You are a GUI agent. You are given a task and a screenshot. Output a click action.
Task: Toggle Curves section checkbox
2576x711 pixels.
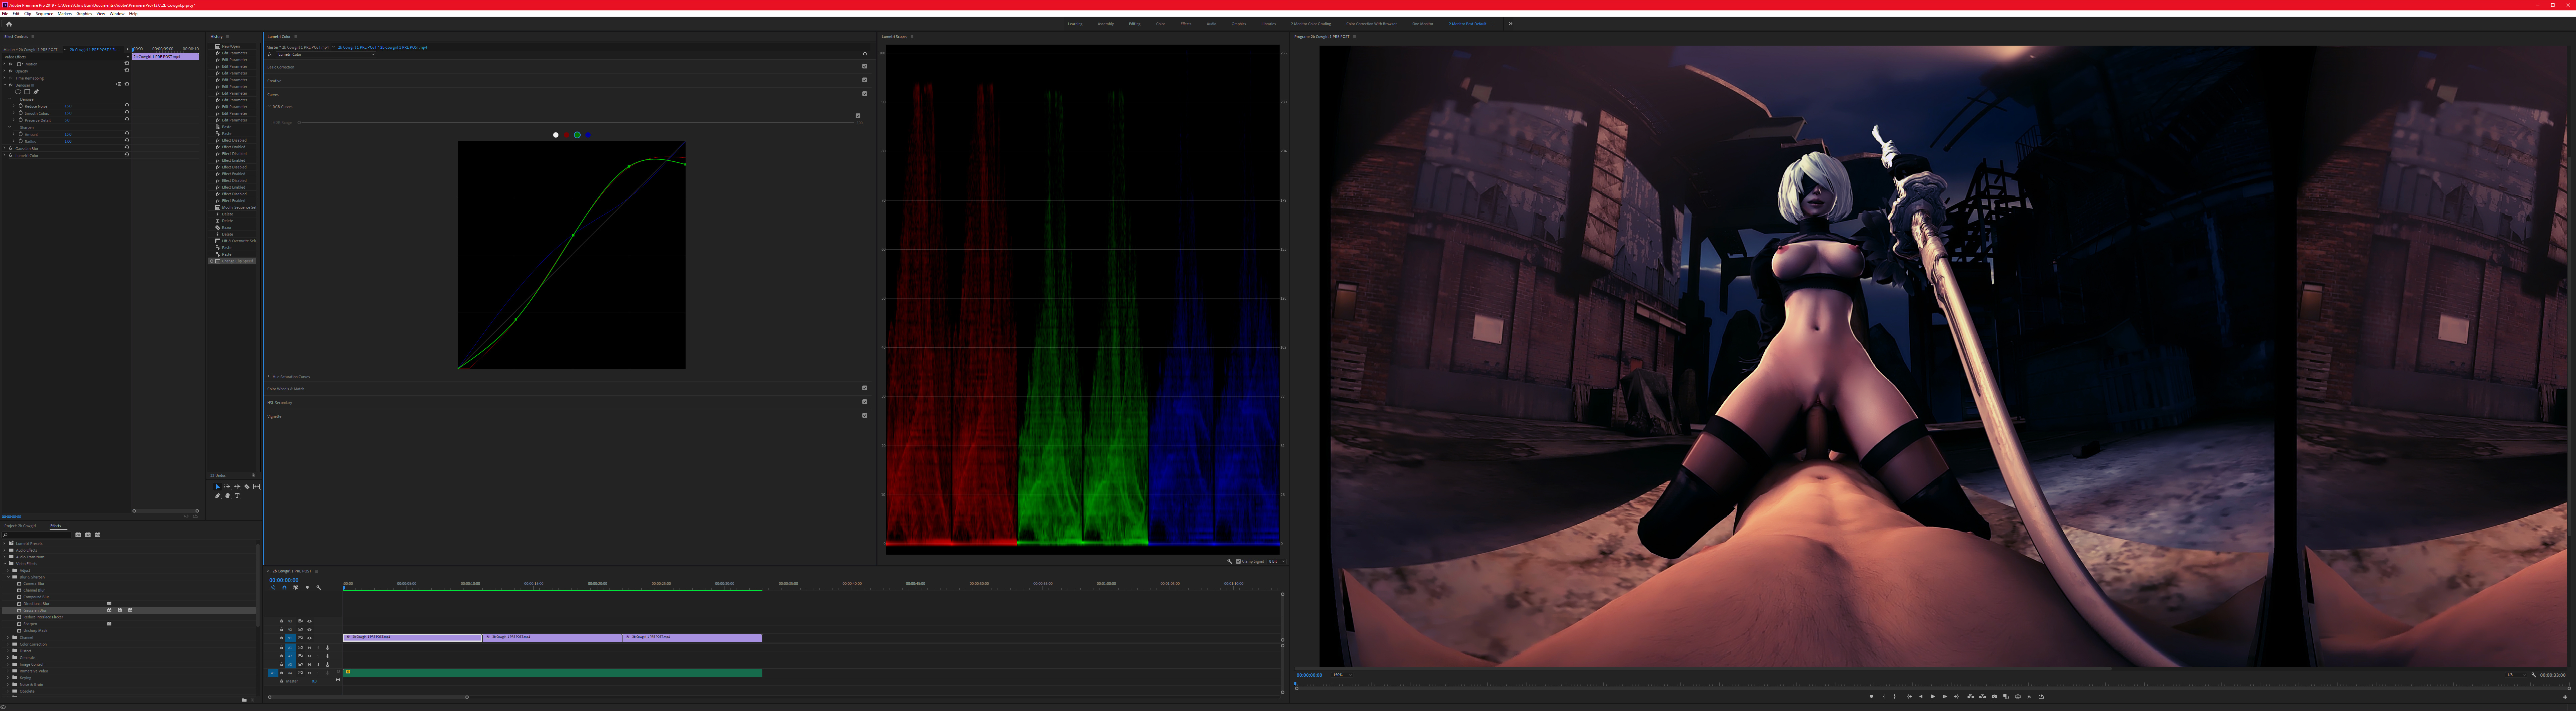coord(865,94)
